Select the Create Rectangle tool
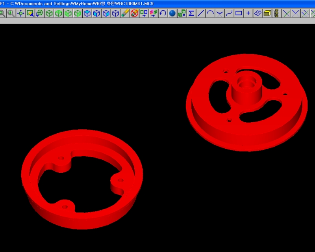315x252 pixels. 239,13
